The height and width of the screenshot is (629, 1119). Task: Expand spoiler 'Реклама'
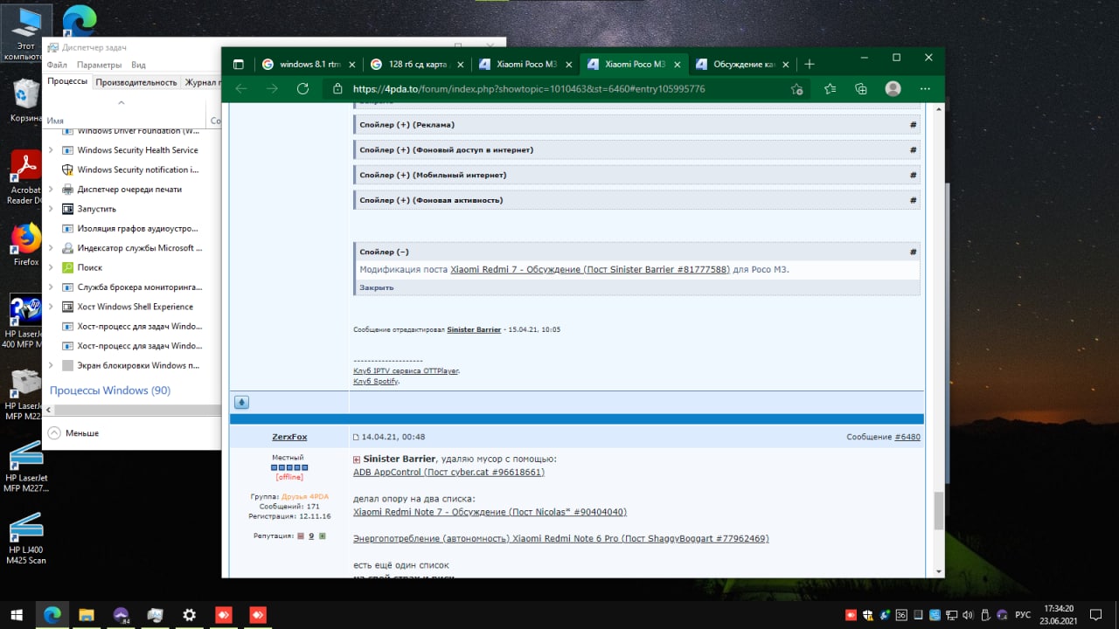click(x=636, y=125)
